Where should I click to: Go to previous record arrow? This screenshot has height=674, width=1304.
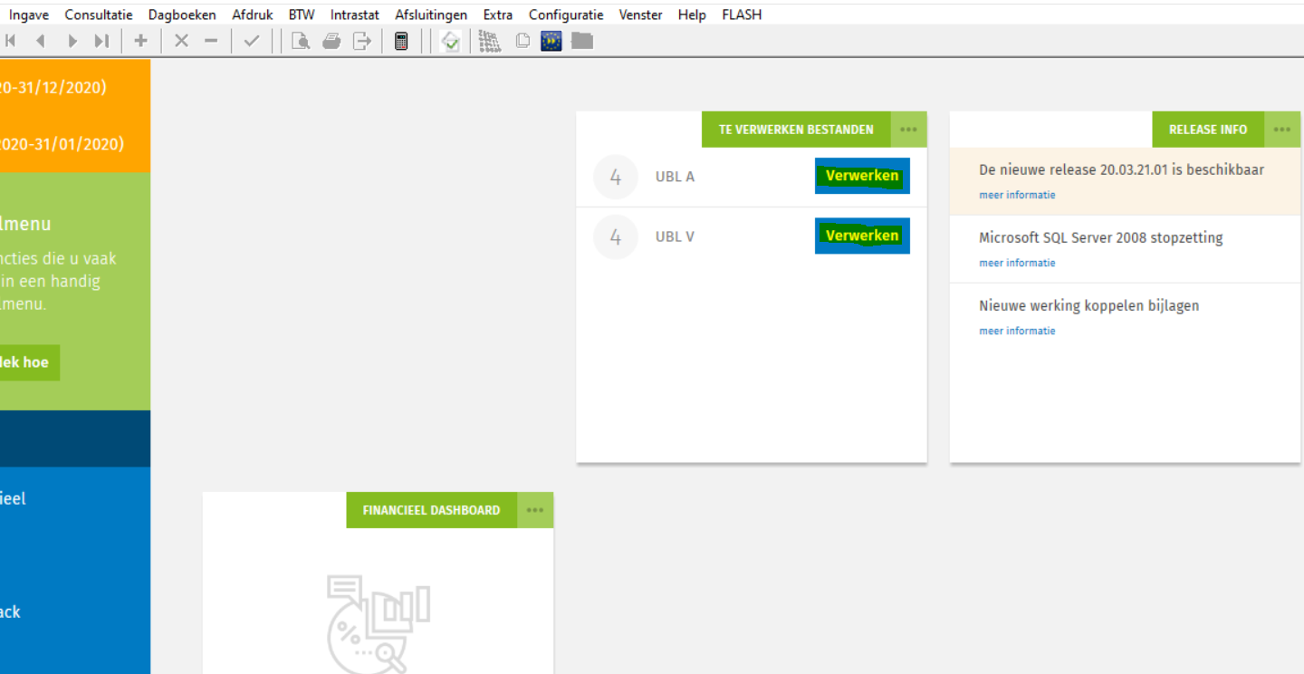point(41,41)
